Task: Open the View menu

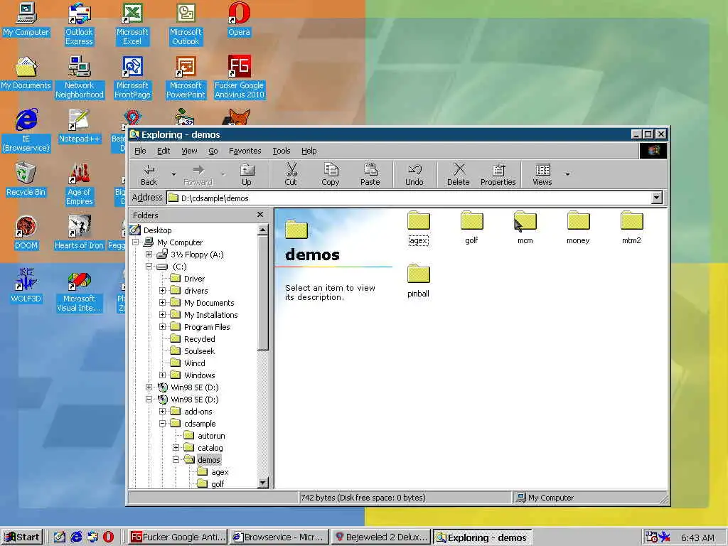Action: click(x=189, y=151)
